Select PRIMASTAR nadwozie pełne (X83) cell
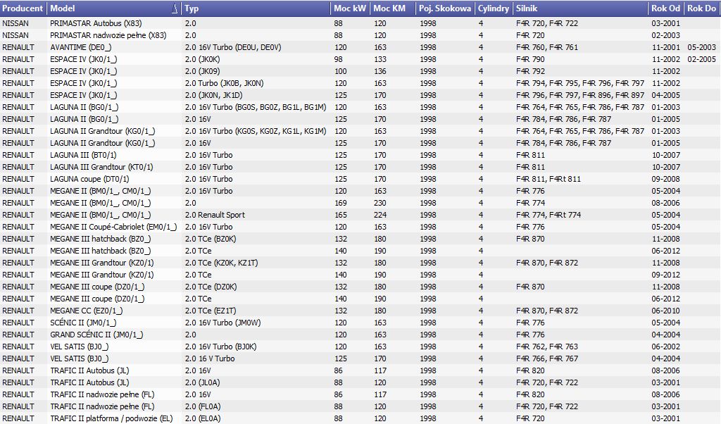Viewport: 721px width, 424px height. pyautogui.click(x=108, y=35)
